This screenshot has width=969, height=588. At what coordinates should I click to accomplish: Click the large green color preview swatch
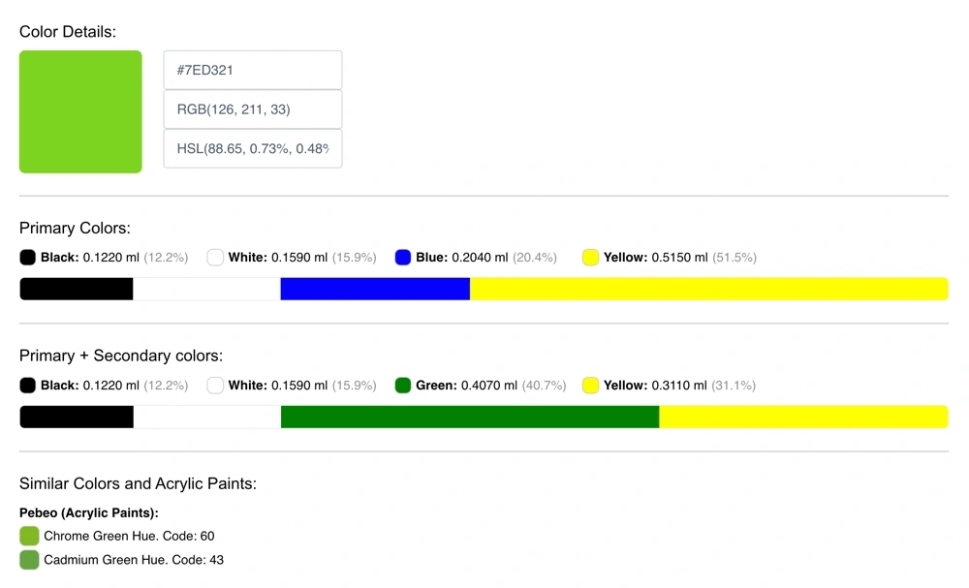coord(80,111)
